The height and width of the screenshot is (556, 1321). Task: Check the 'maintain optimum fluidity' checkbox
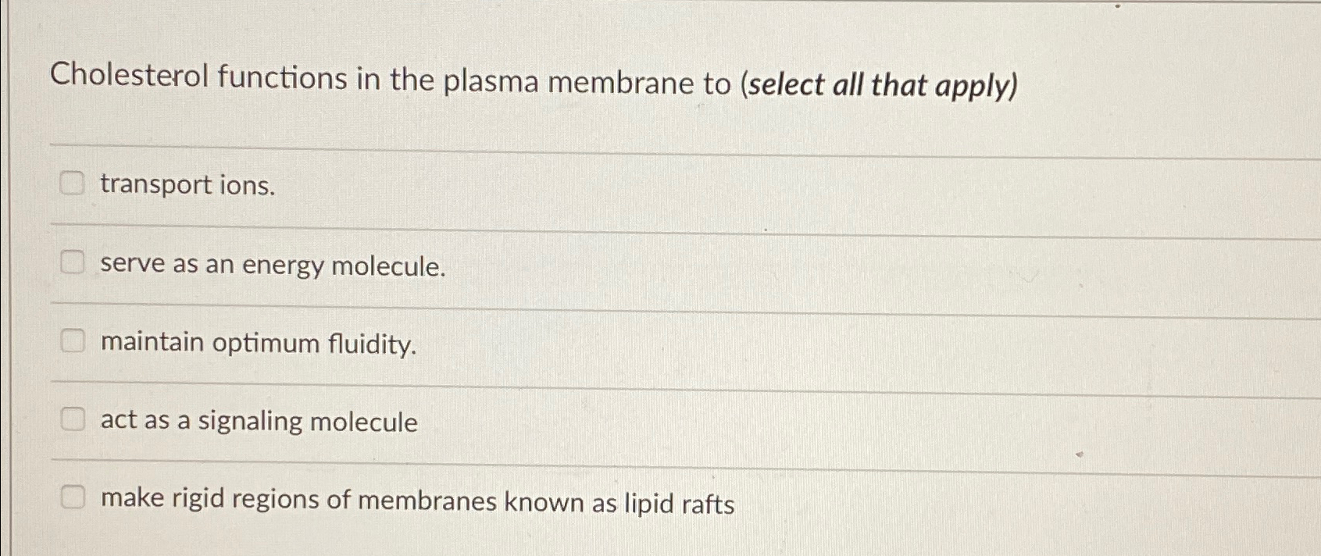(73, 340)
